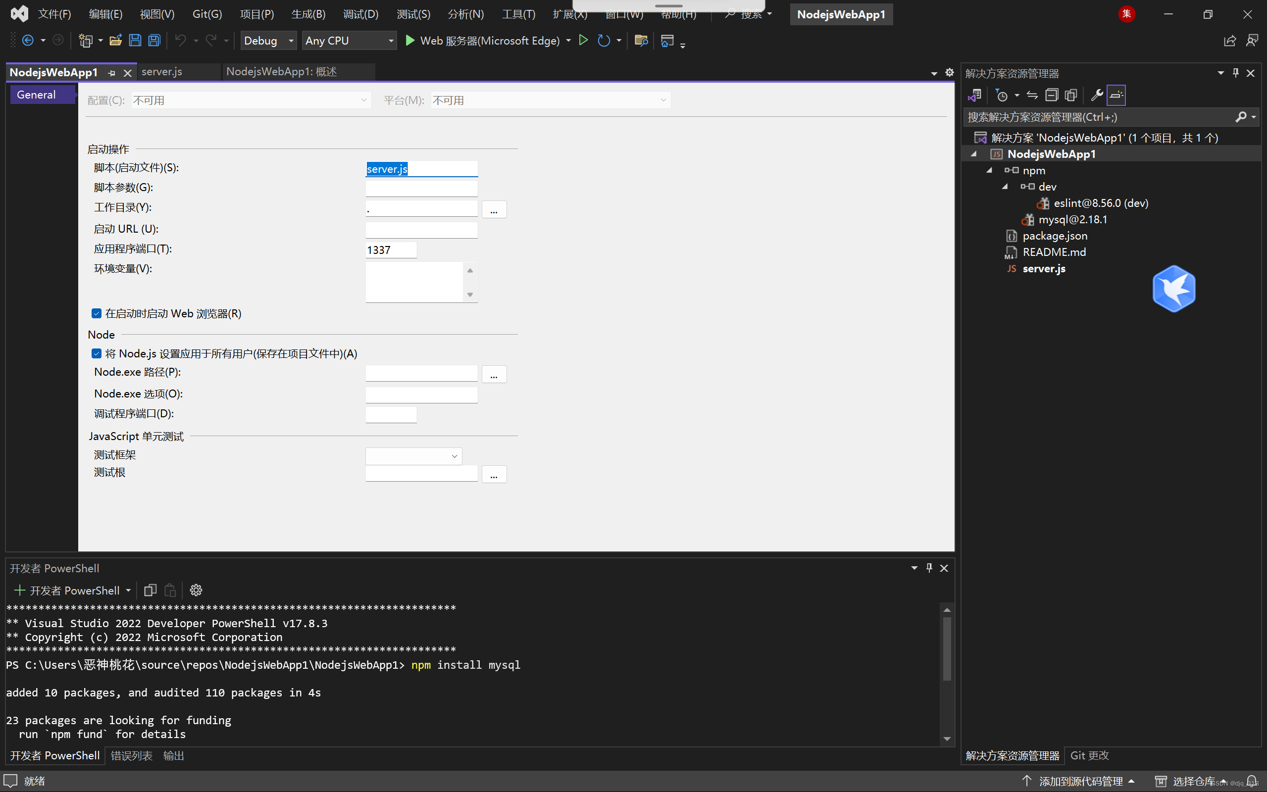Open the Properties wrench icon in Solution Explorer
This screenshot has width=1267, height=792.
coord(1096,95)
